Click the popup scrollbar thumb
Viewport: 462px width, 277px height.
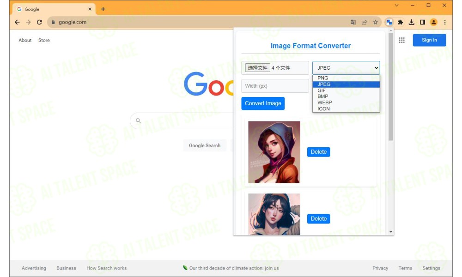(391, 87)
